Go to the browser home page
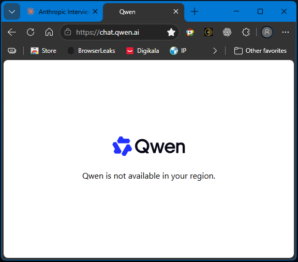This screenshot has height=262, width=298. pyautogui.click(x=49, y=32)
